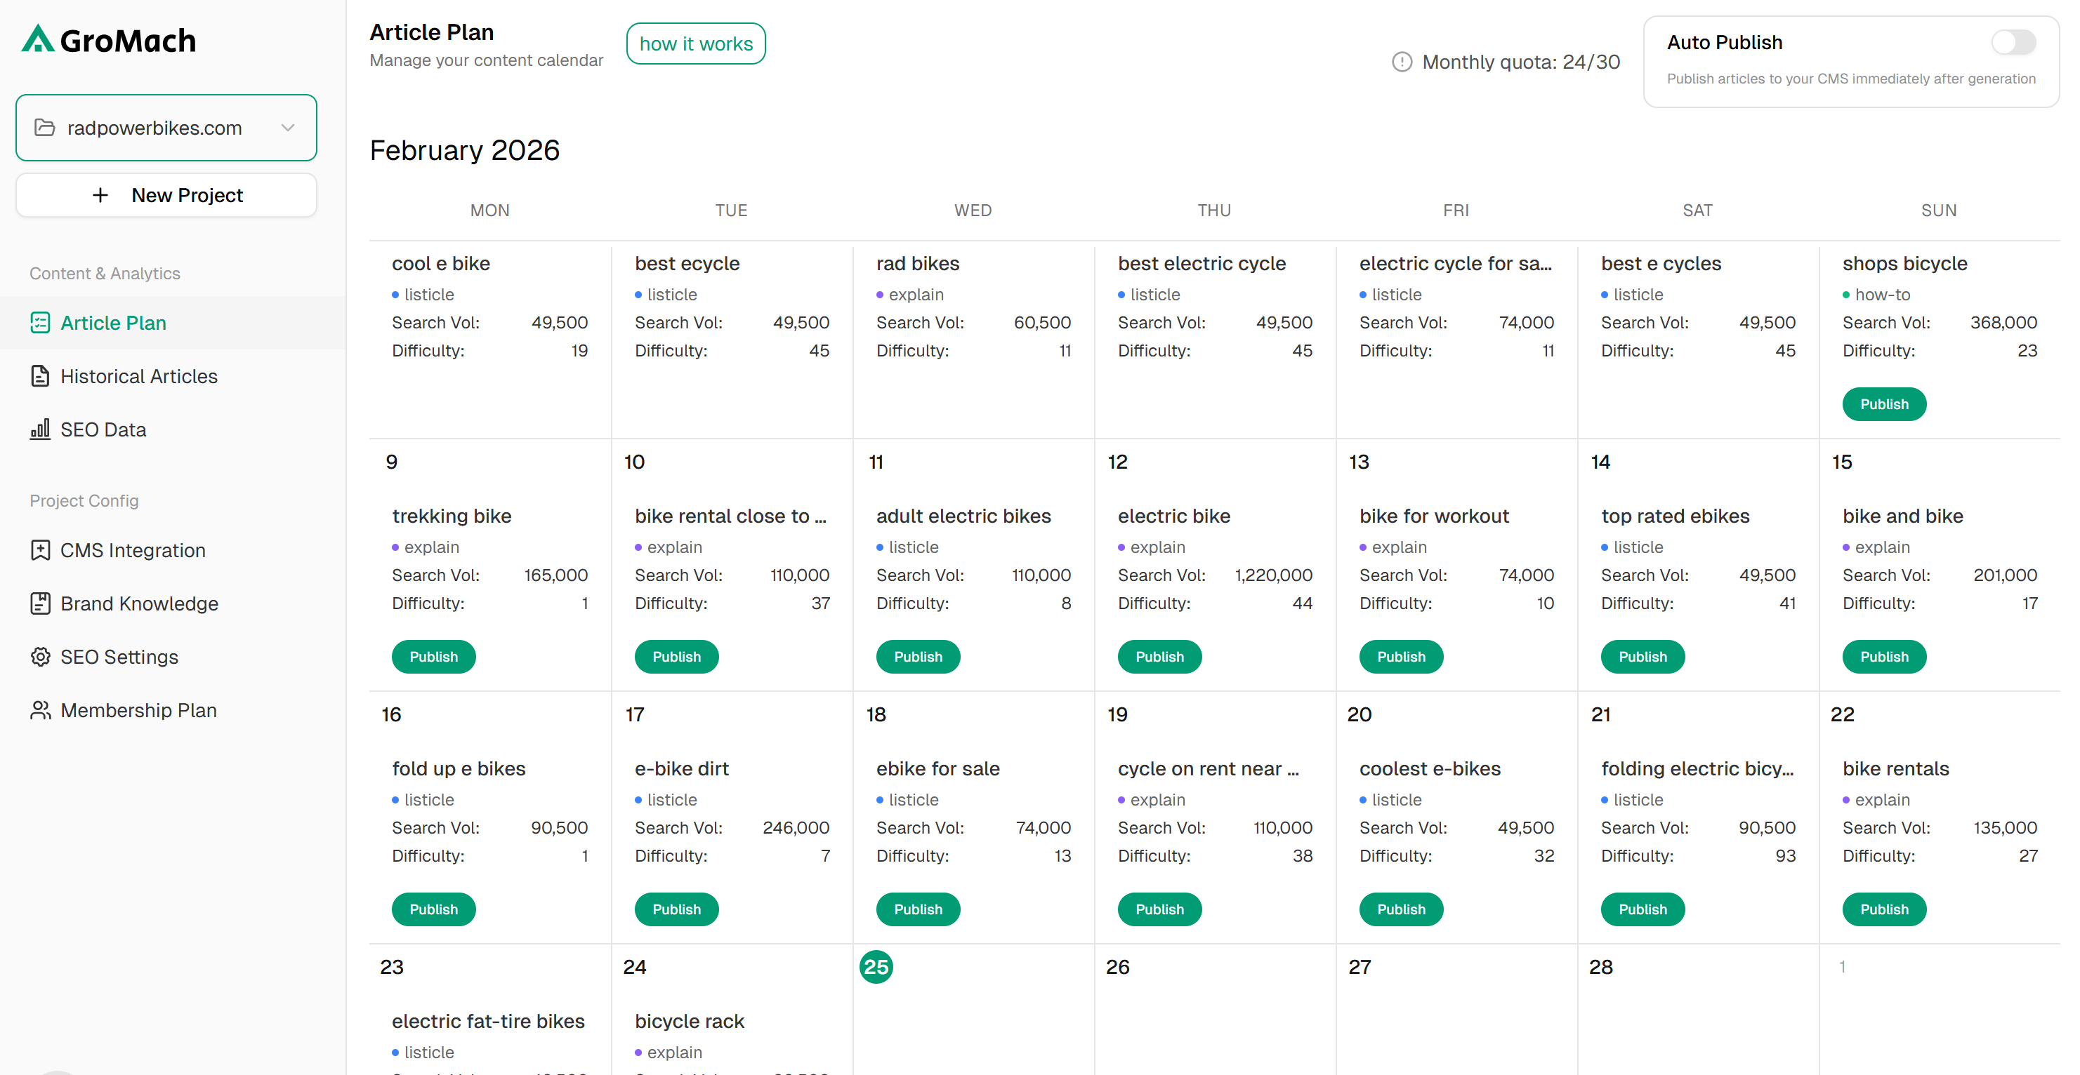Viewport: 2080px width, 1075px height.
Task: Open the SEO Data menu item
Action: [103, 429]
